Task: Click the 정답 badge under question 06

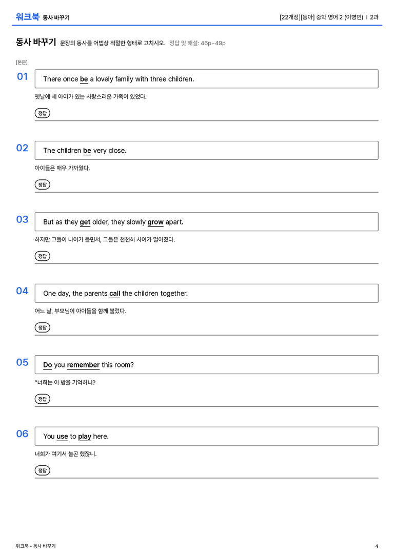Action: click(x=42, y=470)
